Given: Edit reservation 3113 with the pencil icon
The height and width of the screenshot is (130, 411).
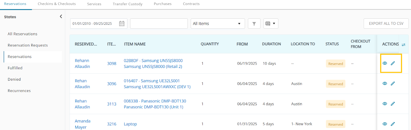Looking at the screenshot, I should click(x=393, y=104).
